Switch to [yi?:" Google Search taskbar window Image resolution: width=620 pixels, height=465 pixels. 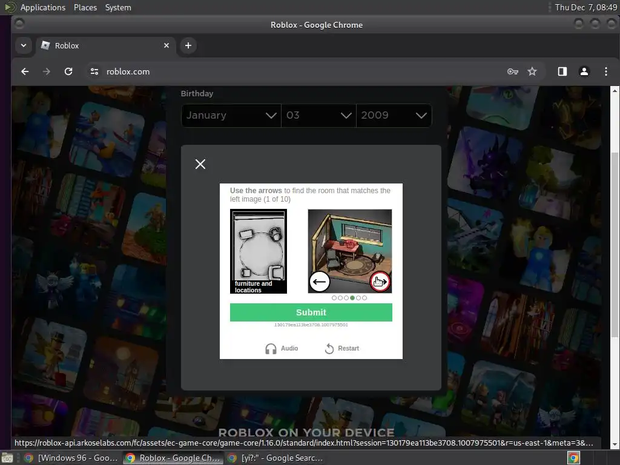coord(276,458)
